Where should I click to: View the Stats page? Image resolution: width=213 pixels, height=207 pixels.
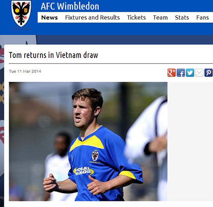coord(182,17)
